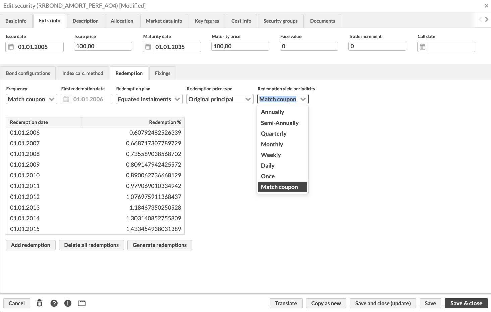Click the empty Call date field
Screen dimensions: 491x312
(451, 47)
